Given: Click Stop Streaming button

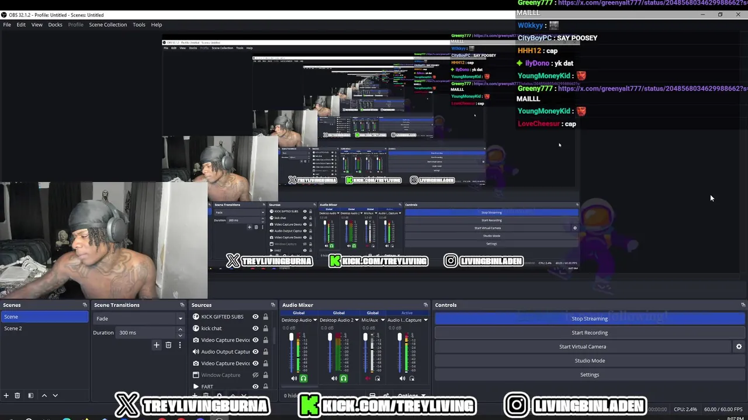Looking at the screenshot, I should [590, 318].
